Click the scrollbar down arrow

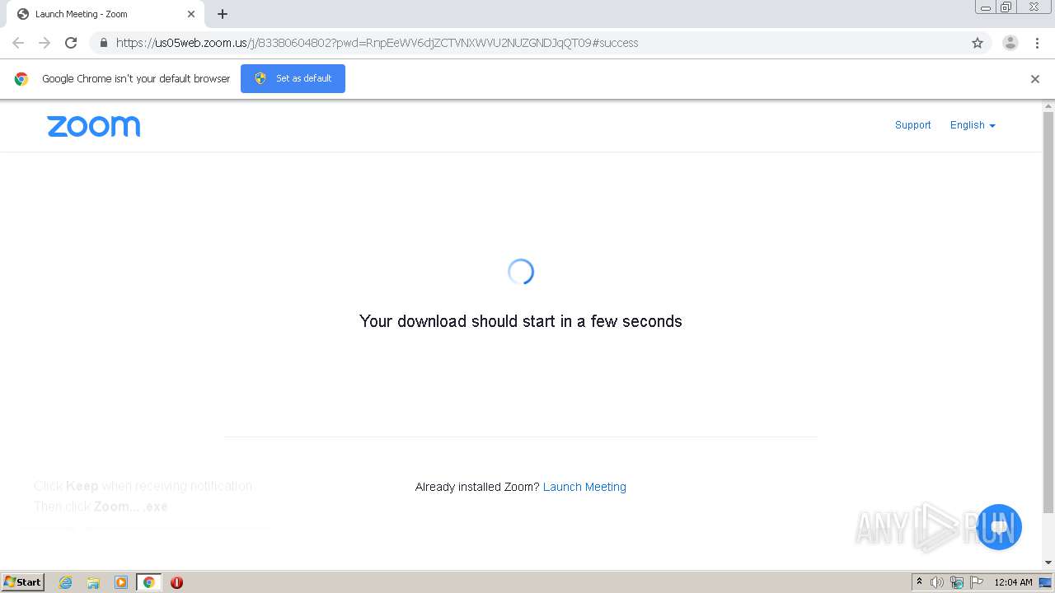click(x=1048, y=563)
